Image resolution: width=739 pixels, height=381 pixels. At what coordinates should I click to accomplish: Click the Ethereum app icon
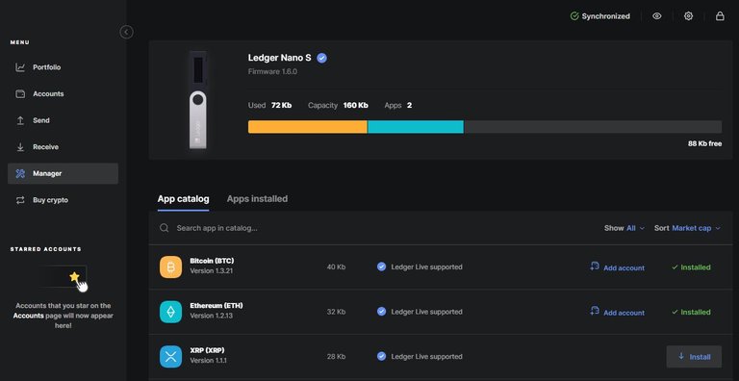(170, 312)
